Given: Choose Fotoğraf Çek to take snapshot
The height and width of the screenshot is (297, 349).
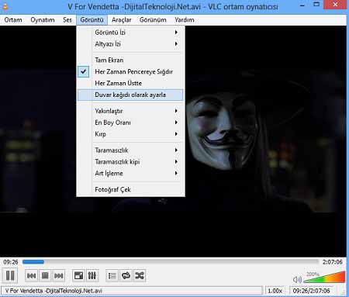Looking at the screenshot, I should click(130, 189).
